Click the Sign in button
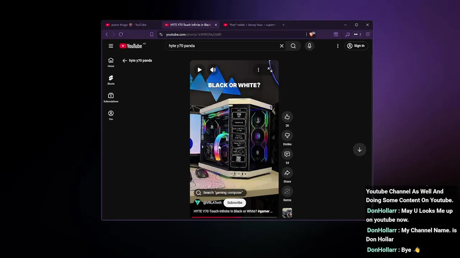This screenshot has height=258, width=460. pyautogui.click(x=356, y=46)
